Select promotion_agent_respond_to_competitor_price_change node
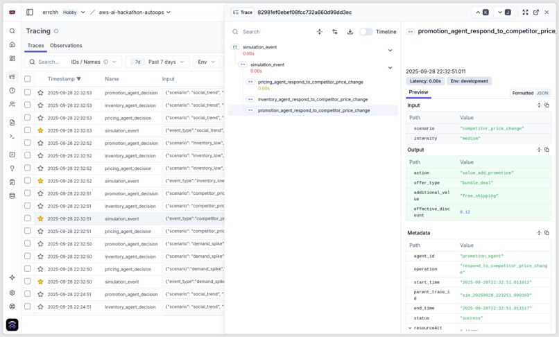 312,110
